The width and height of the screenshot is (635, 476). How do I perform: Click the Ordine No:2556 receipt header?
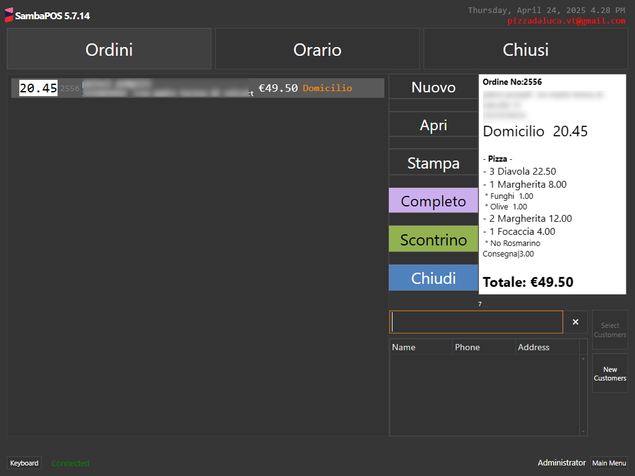(512, 82)
